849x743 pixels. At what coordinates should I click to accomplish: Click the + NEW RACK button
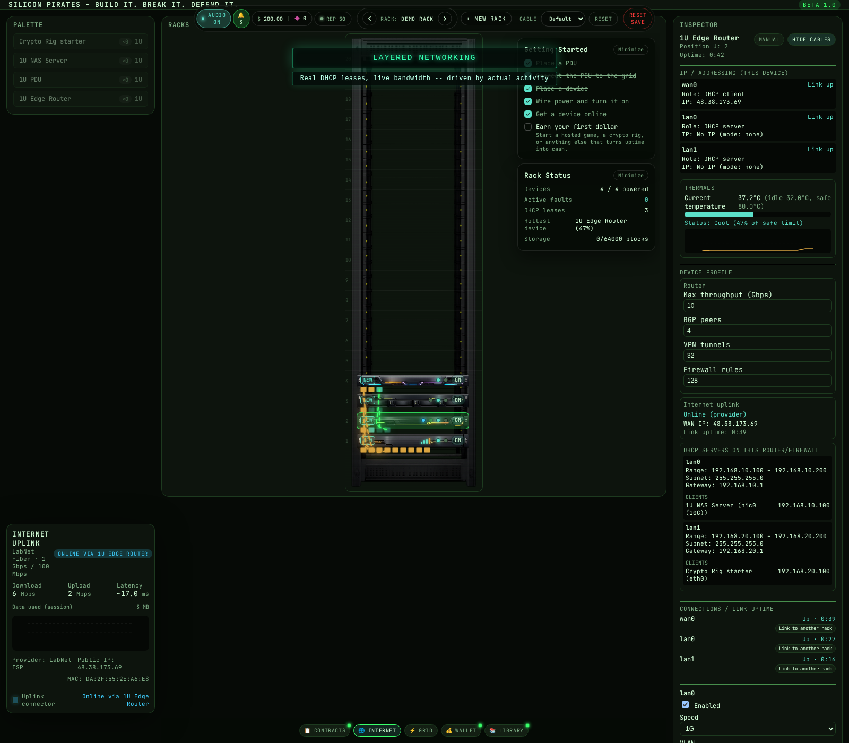[x=486, y=19]
